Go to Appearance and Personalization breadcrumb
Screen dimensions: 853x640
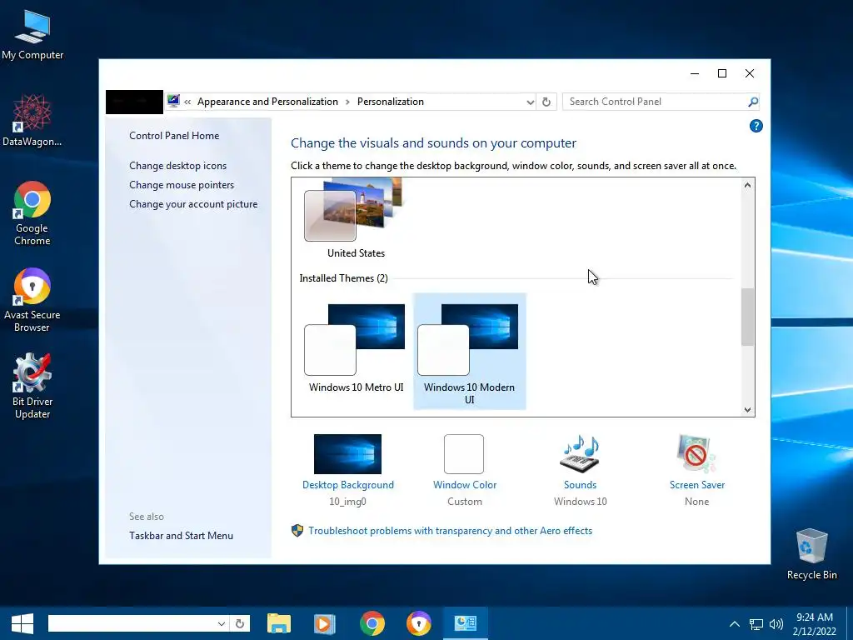(267, 102)
